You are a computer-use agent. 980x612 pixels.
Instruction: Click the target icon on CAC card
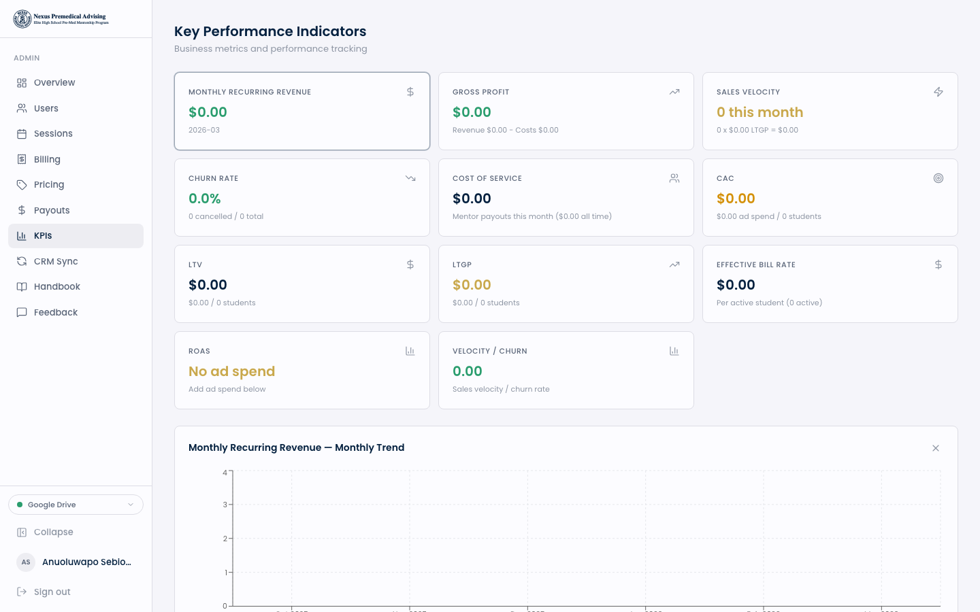938,178
